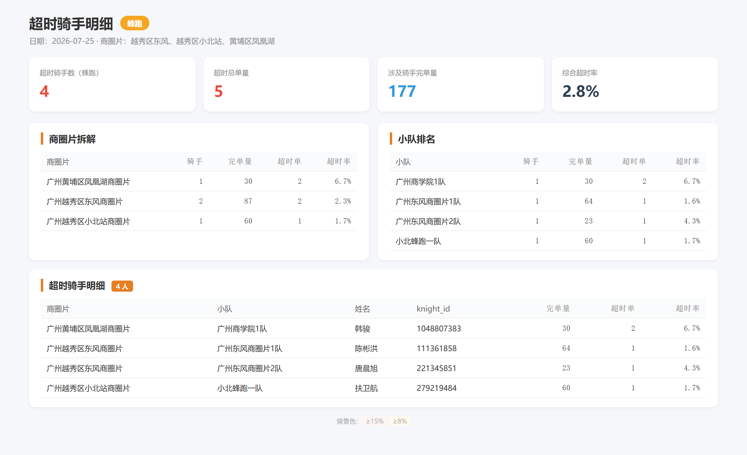
Task: Click 超时率 4.3% in 小队排名 table
Action: [692, 221]
